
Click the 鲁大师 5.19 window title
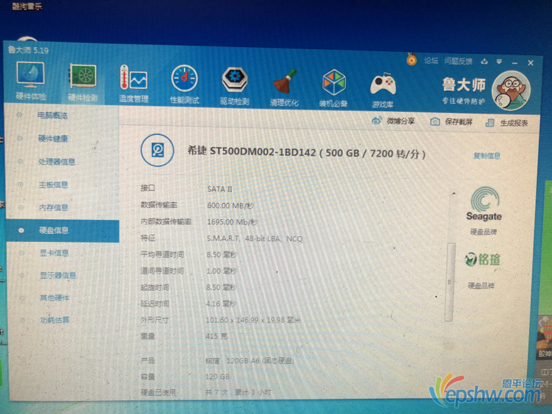[28, 50]
